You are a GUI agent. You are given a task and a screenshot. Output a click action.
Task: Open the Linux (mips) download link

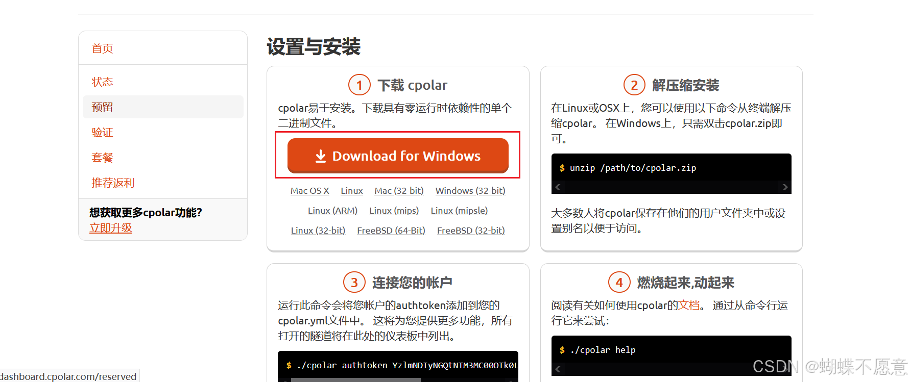click(394, 211)
